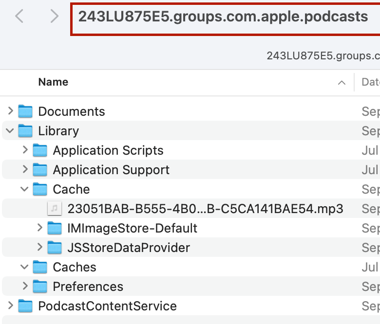Click the Cache folder name
This screenshot has width=380, height=324.
pyautogui.click(x=71, y=189)
